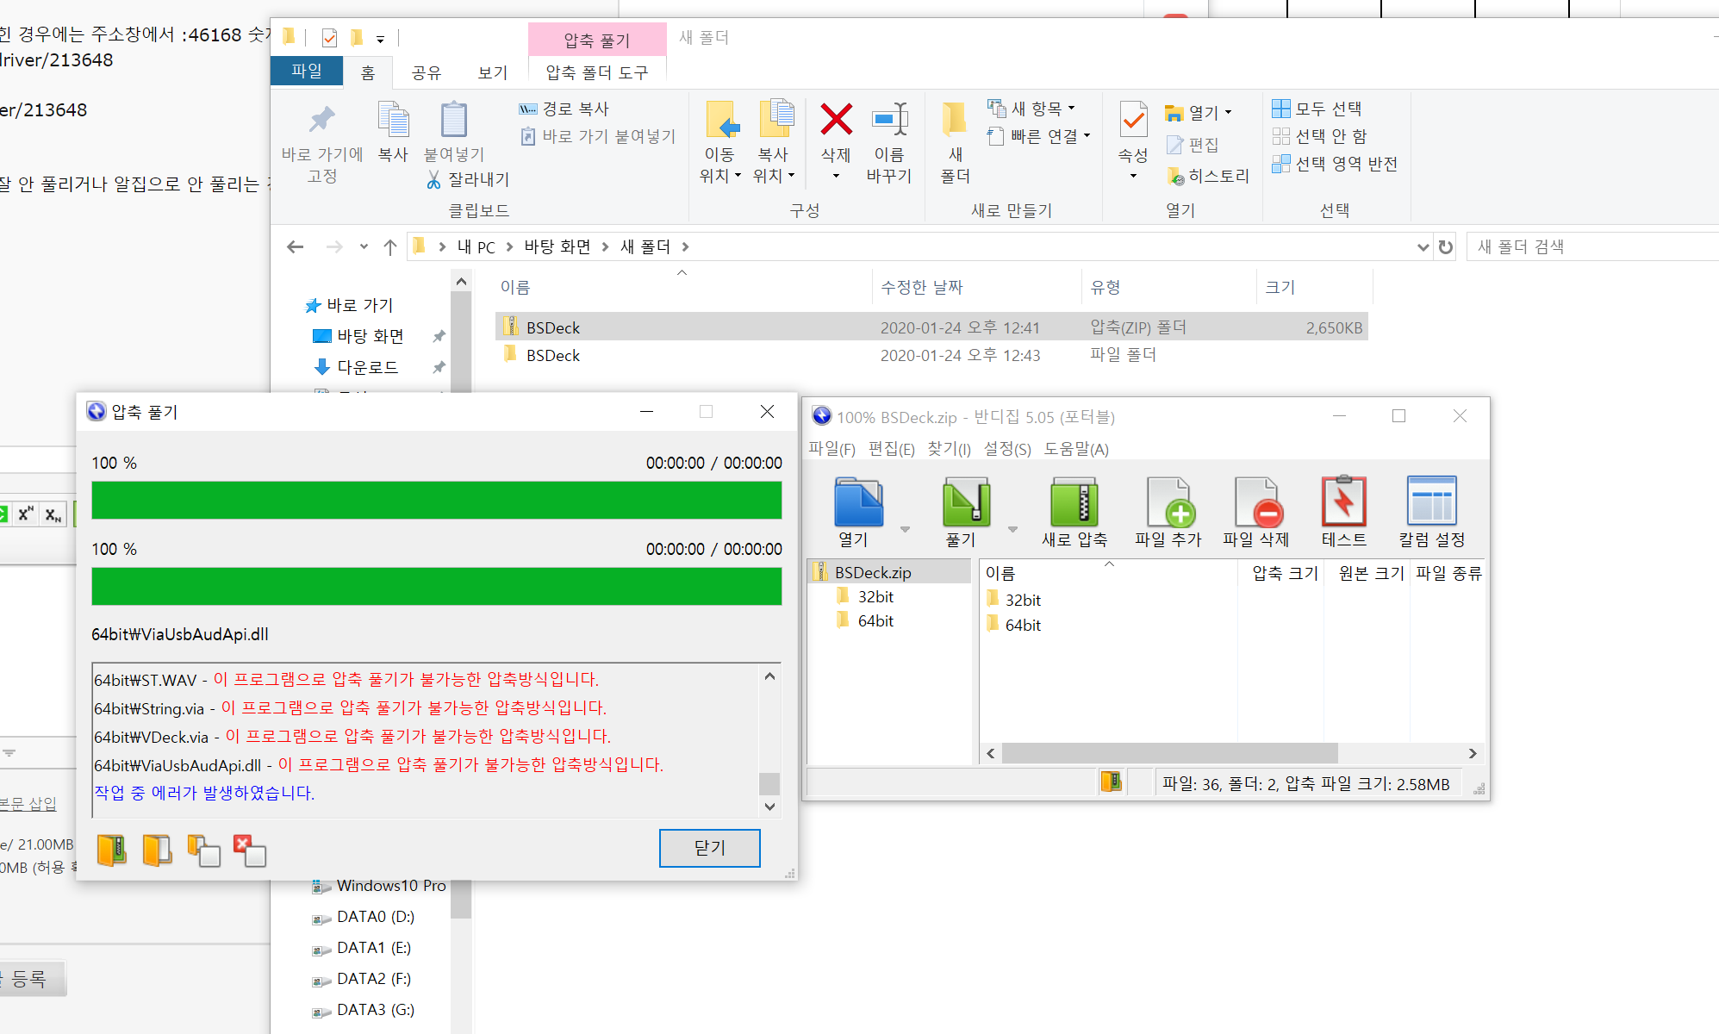This screenshot has width=1719, height=1034.
Task: Click the 테스트 icon in Bandizip toolbar
Action: point(1344,501)
